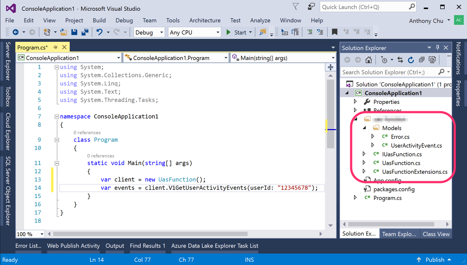This screenshot has height=265, width=467.
Task: Expand the Properties node in Solution Explorer
Action: point(355,102)
